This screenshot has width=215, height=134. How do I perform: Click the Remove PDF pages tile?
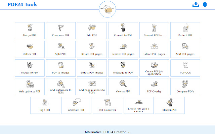(123, 49)
